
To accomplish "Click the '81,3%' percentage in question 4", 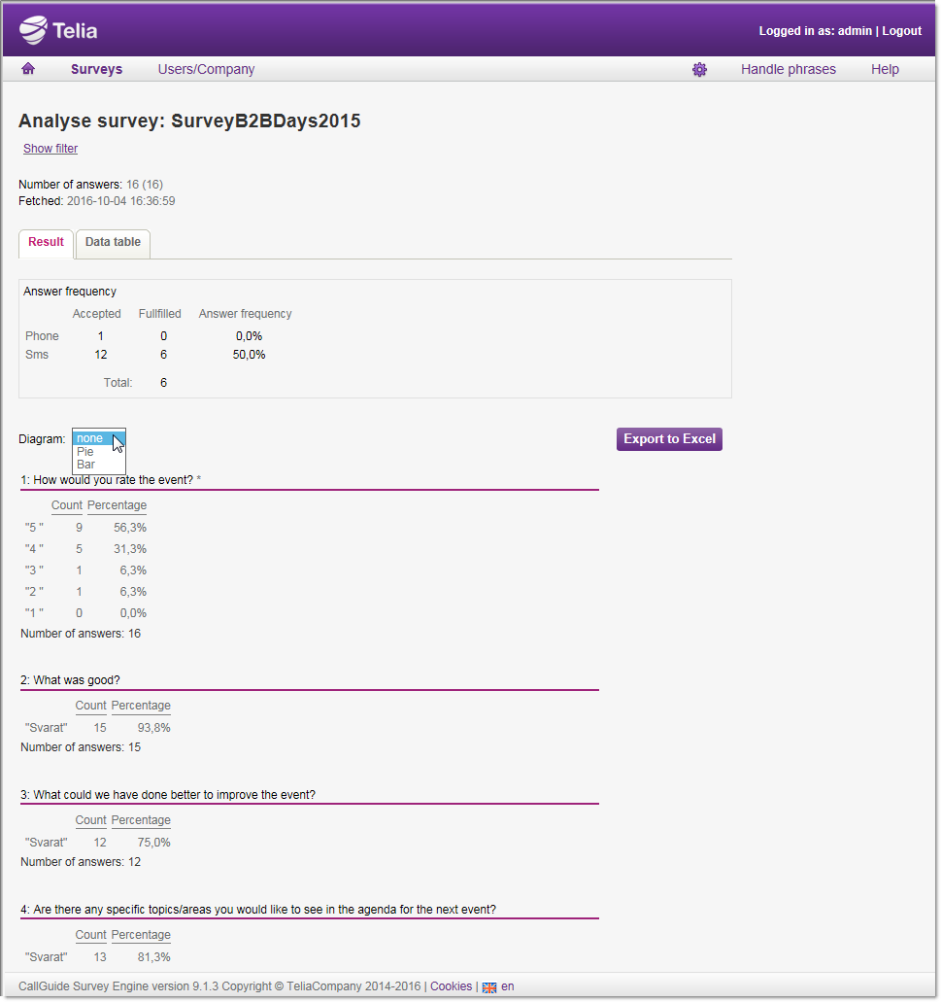I will pos(153,957).
